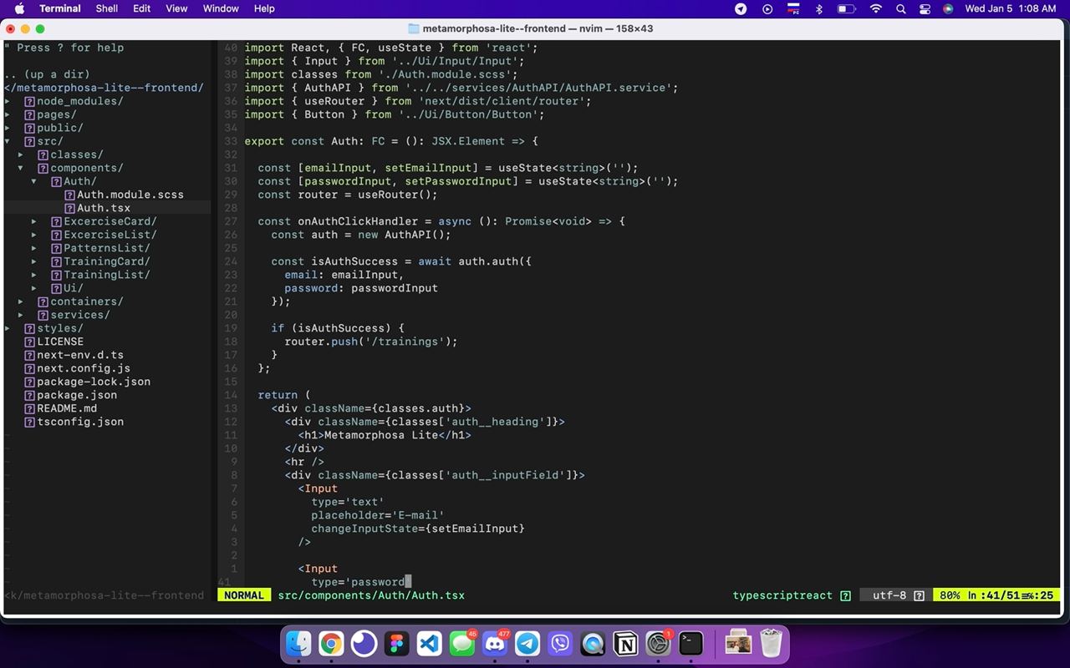
Task: Expand the ExcerciseCard/ folder arrow
Action: pos(34,221)
